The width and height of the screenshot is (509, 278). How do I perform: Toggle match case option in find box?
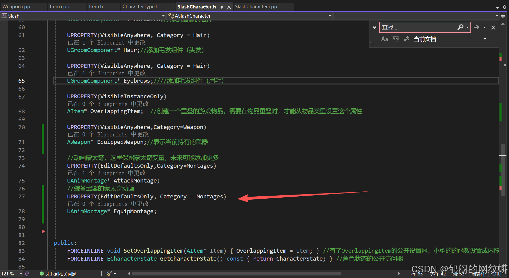384,39
